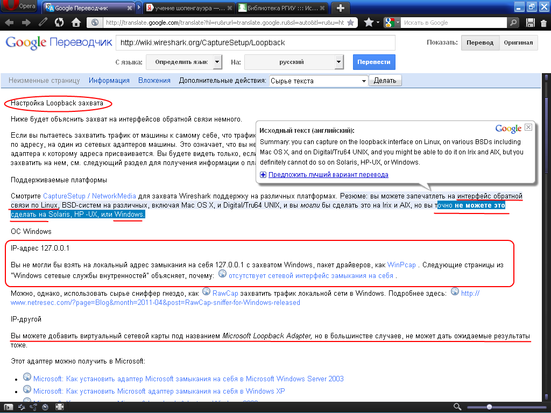This screenshot has height=413, width=551.
Task: Click globe icon before the netresec http:// link
Action: (455, 291)
